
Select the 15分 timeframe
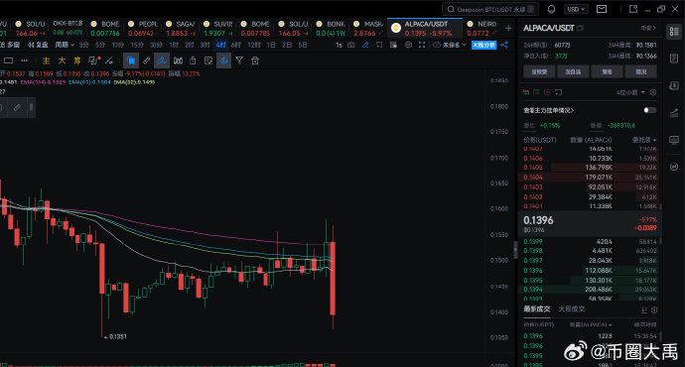pos(137,45)
